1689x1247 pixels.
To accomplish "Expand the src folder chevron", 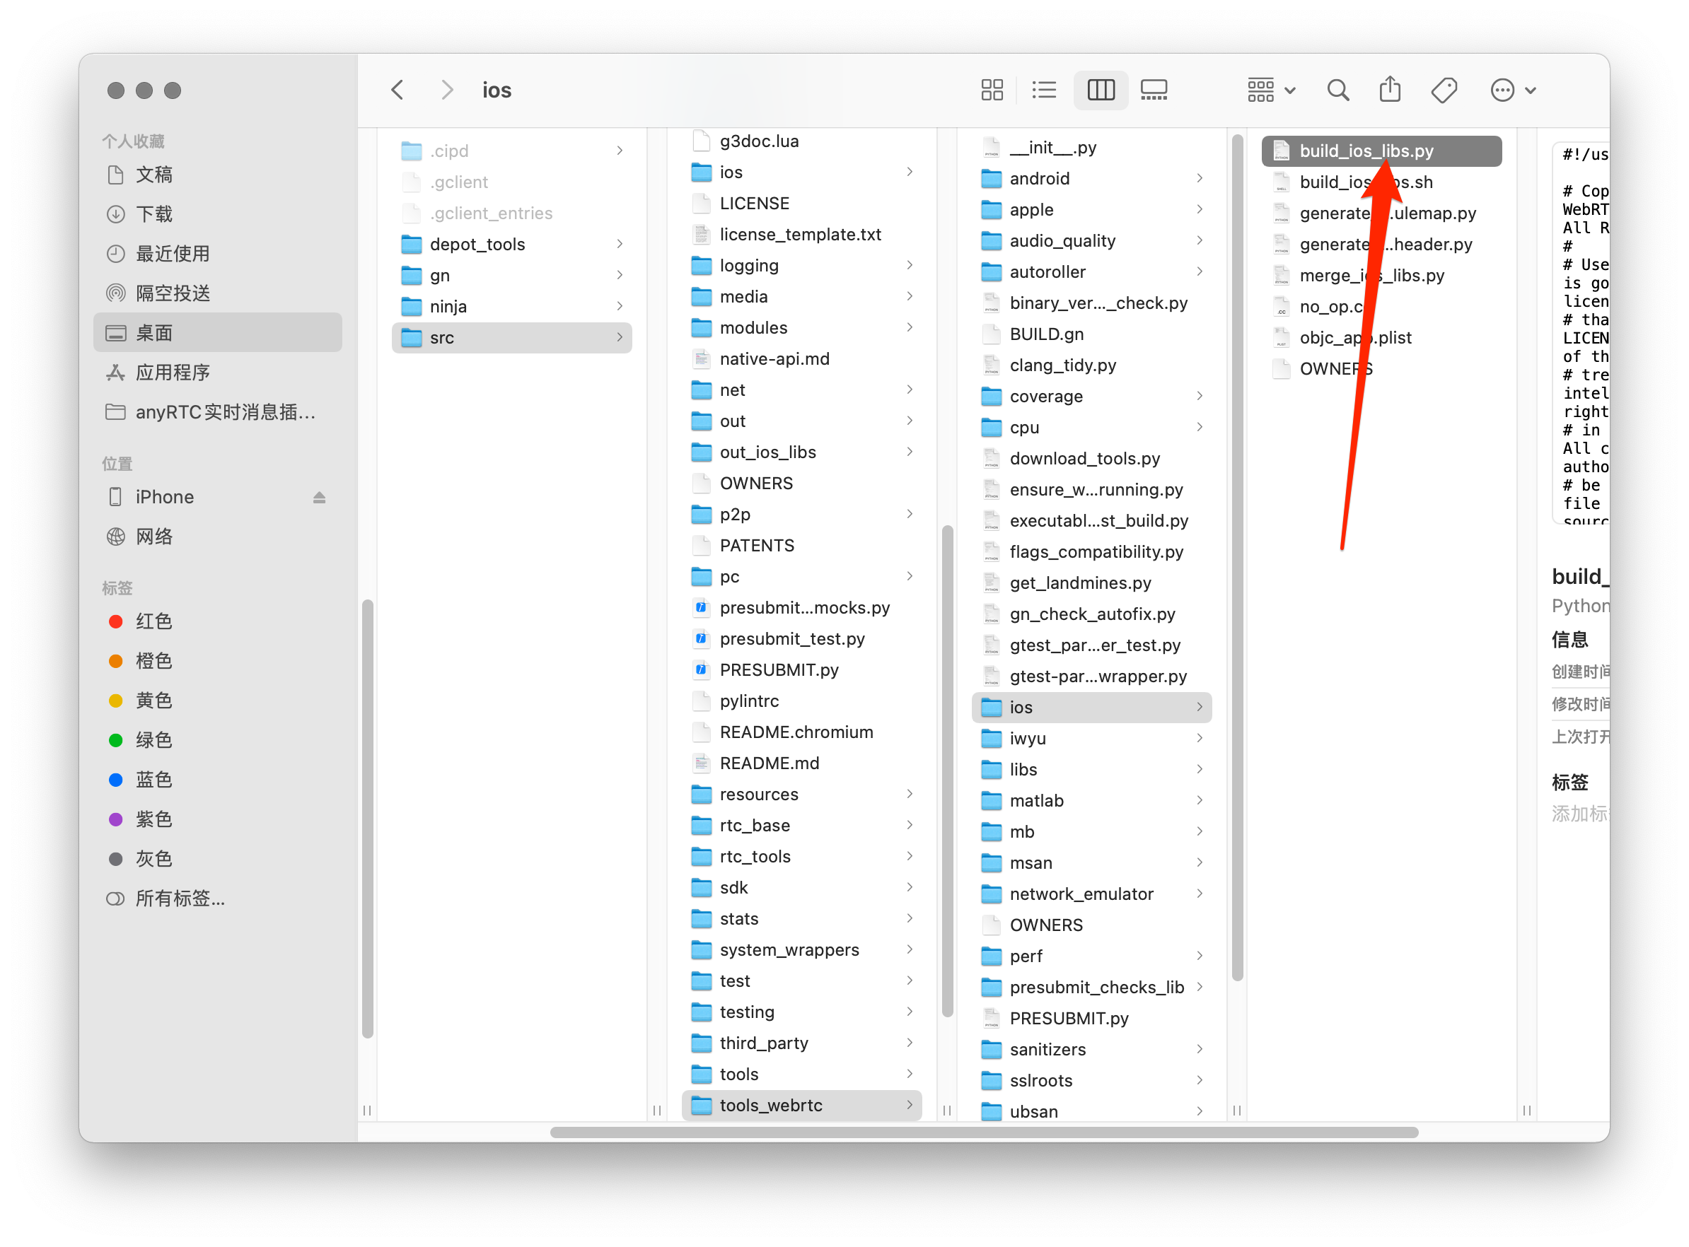I will click(619, 337).
